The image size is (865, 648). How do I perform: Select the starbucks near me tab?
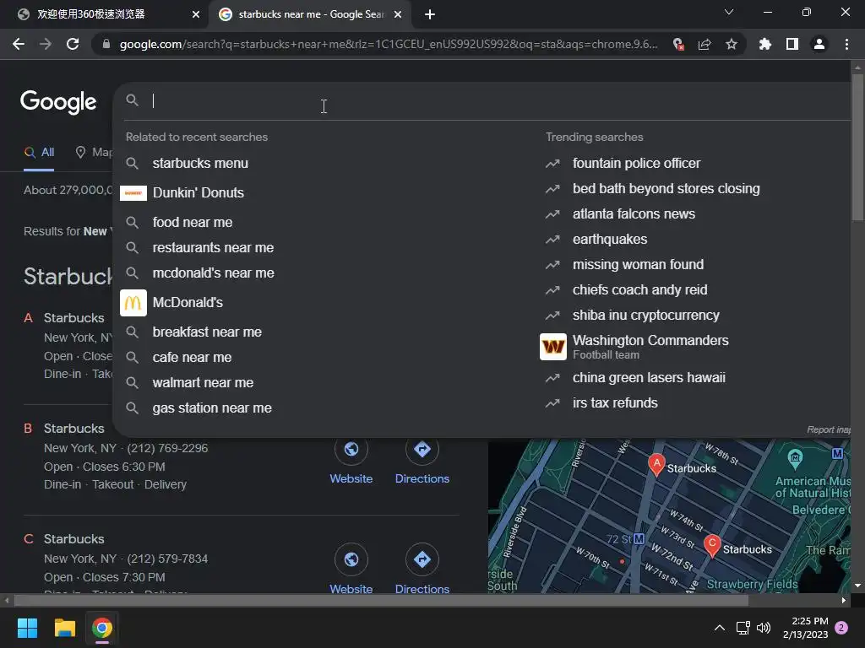click(310, 14)
